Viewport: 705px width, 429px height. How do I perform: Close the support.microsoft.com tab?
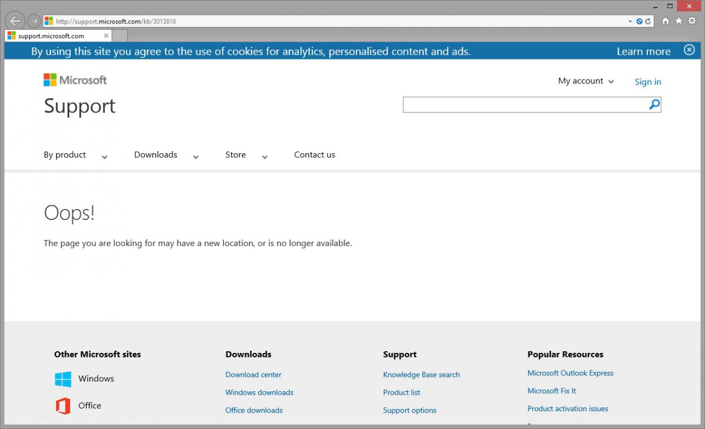106,35
